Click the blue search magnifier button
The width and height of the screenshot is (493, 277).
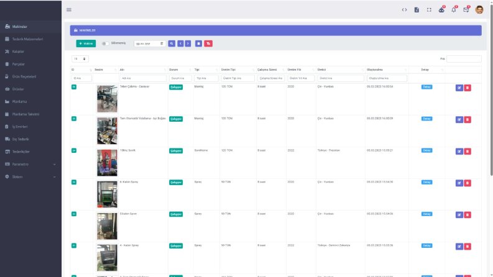(172, 43)
